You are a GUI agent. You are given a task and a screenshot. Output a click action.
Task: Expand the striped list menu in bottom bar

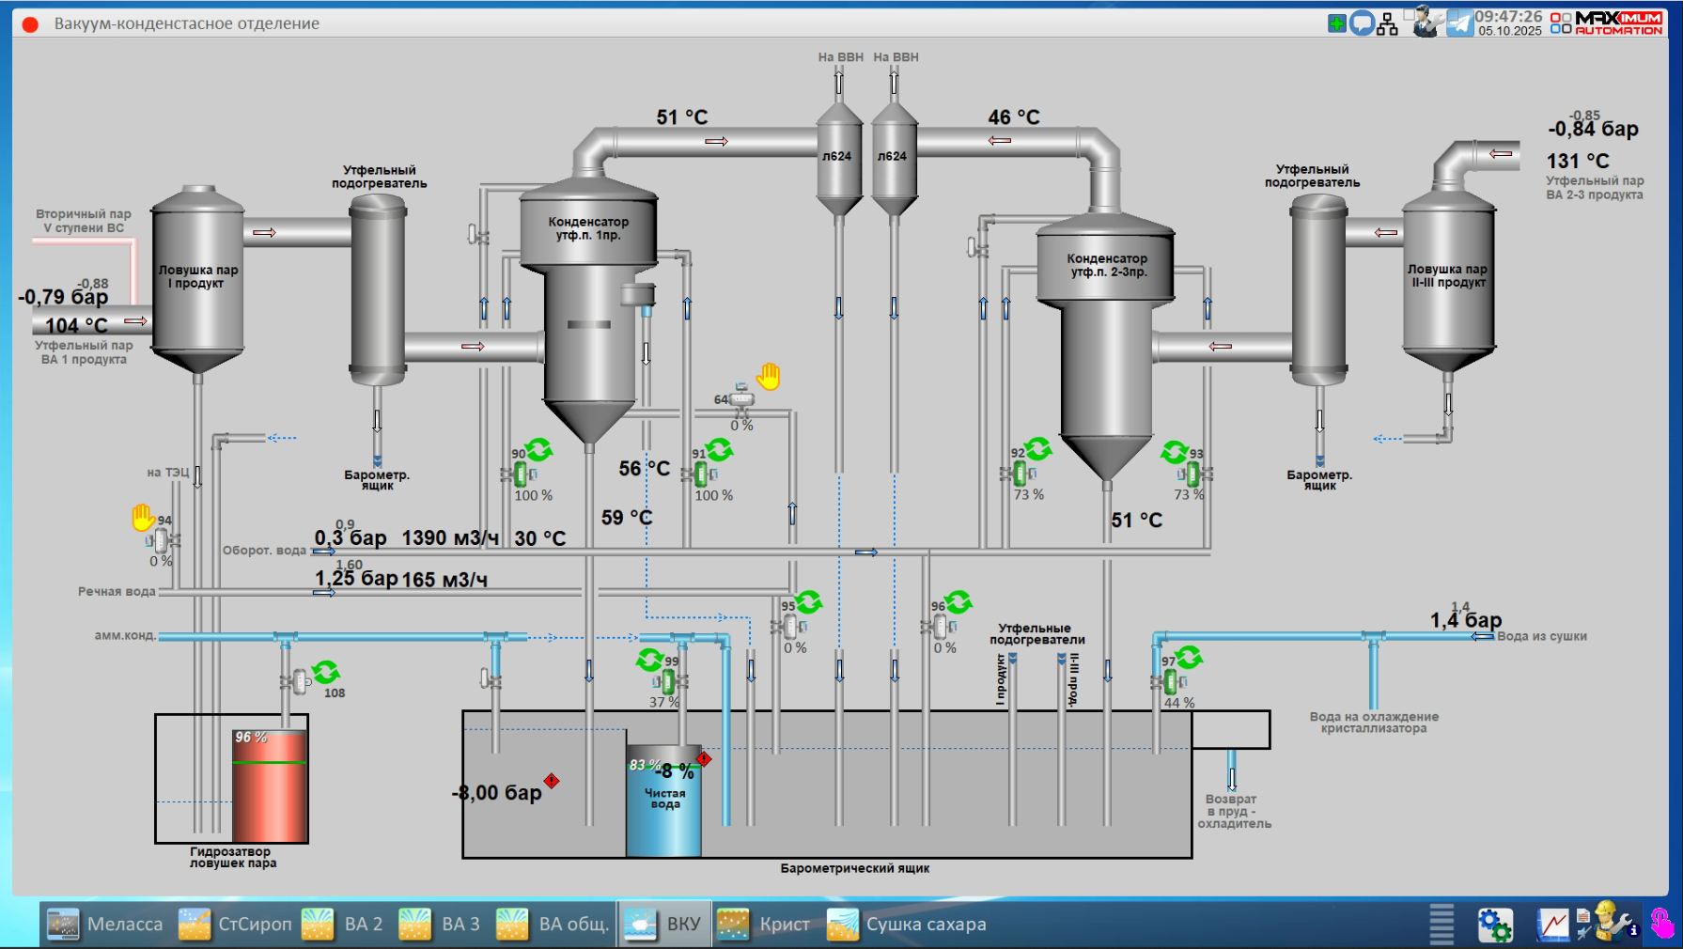(1441, 925)
